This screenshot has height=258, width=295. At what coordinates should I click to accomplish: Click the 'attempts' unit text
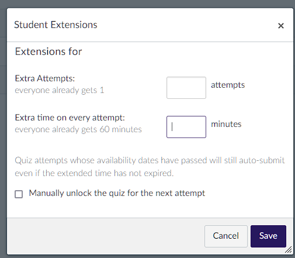point(228,85)
